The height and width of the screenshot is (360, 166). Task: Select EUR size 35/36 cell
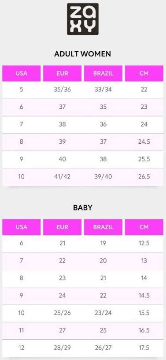[62, 89]
